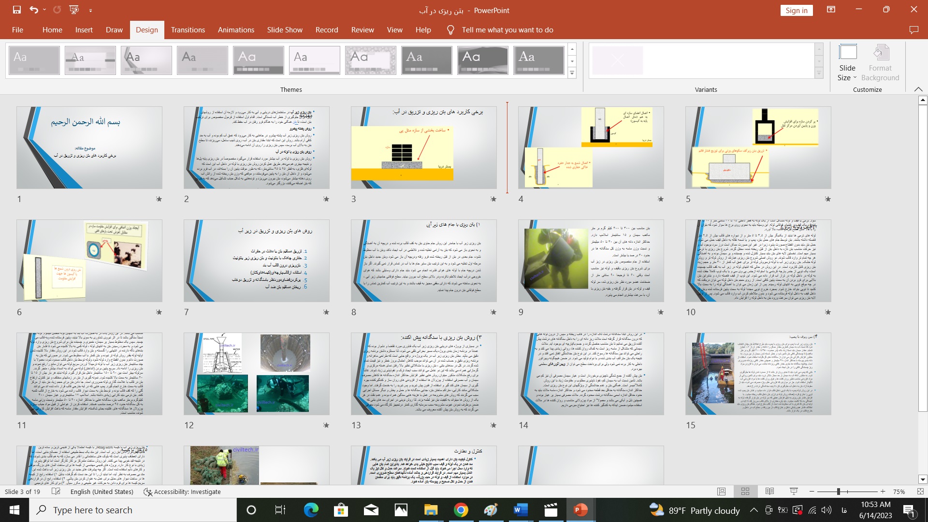
Task: Select slide 1 thumbnail
Action: (x=89, y=147)
